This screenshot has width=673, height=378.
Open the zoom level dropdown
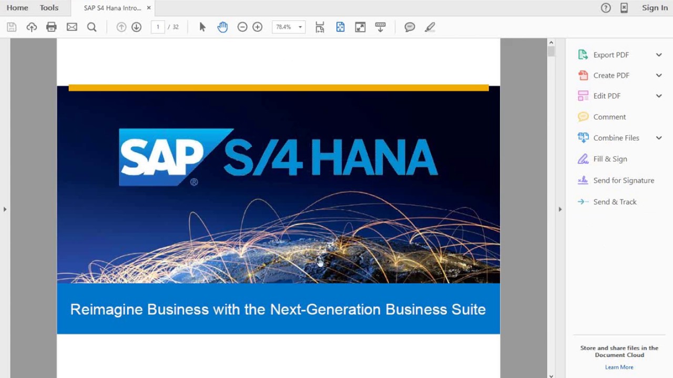(300, 27)
